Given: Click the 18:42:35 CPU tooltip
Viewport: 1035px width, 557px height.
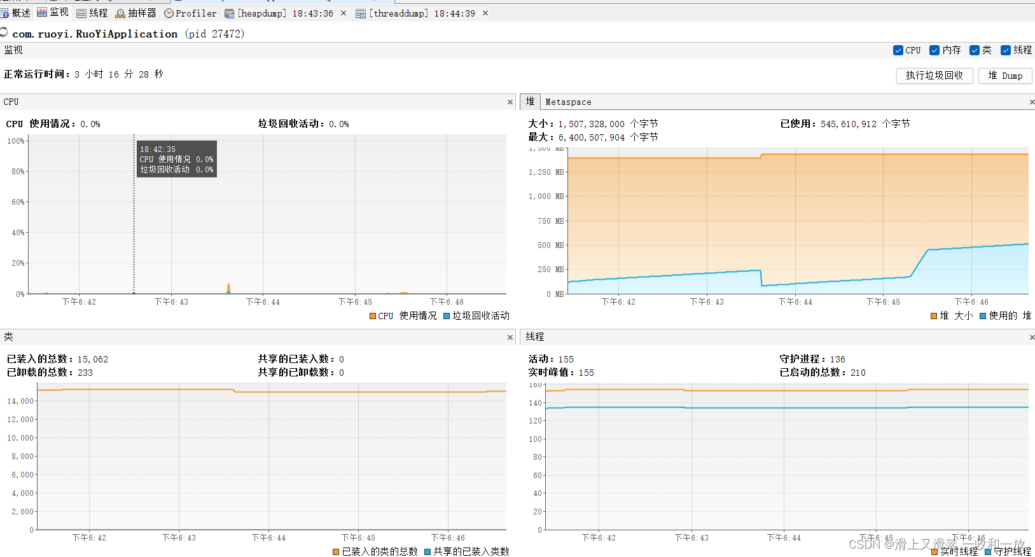Looking at the screenshot, I should (x=177, y=159).
